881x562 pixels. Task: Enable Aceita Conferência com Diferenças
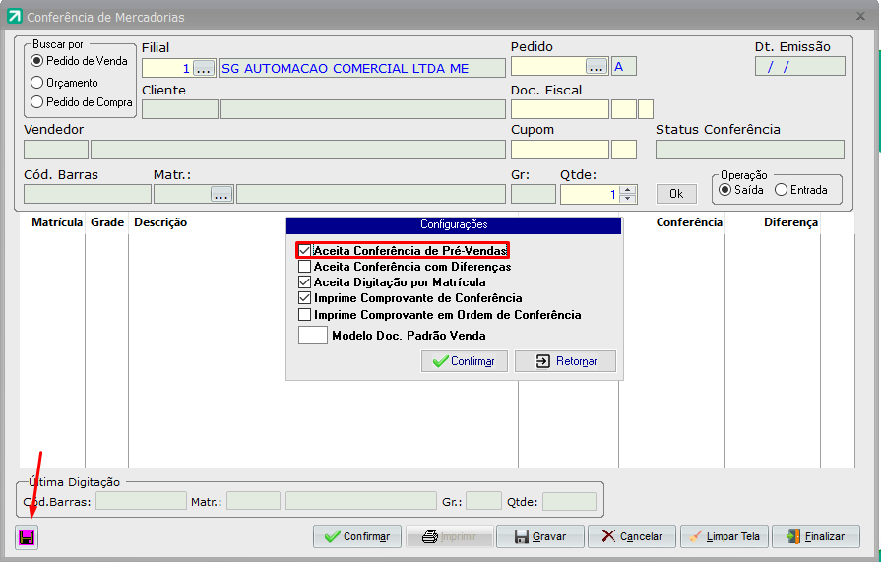(x=305, y=267)
